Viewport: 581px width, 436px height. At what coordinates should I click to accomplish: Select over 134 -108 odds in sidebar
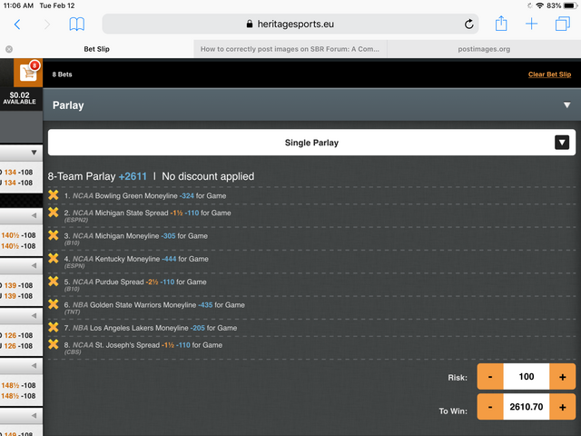pyautogui.click(x=18, y=172)
